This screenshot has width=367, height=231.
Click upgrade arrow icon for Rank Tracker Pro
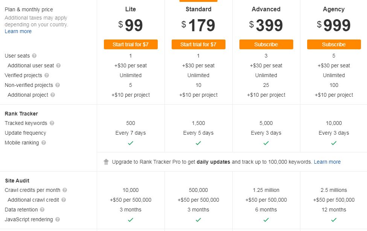pyautogui.click(x=106, y=162)
